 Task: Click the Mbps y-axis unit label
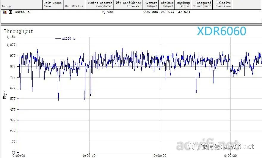5,95
